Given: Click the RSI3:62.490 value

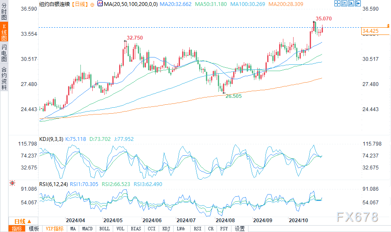Looking at the screenshot, I should [x=148, y=184].
